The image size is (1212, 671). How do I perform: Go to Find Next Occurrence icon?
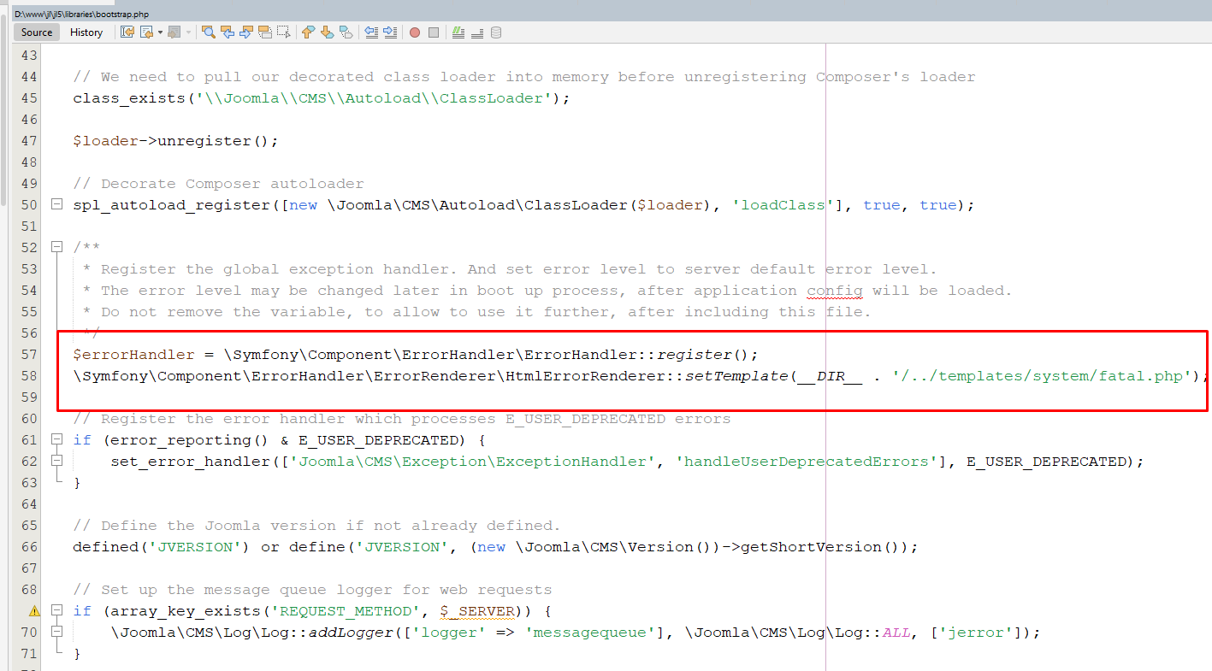246,32
